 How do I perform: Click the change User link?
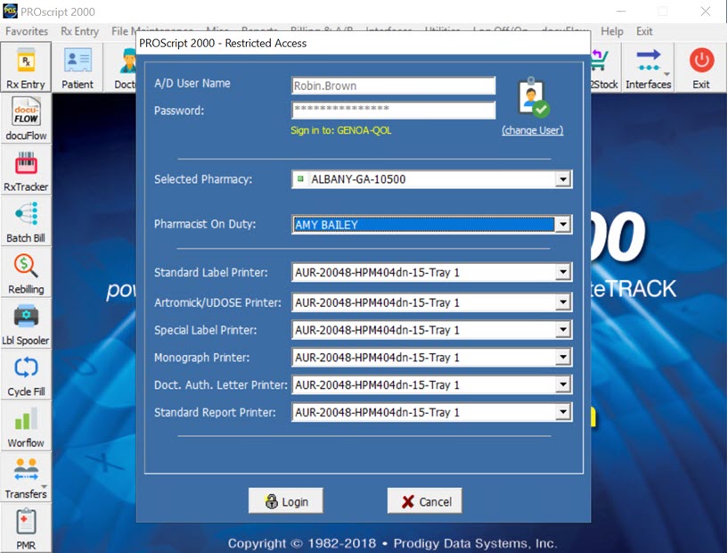coord(532,130)
